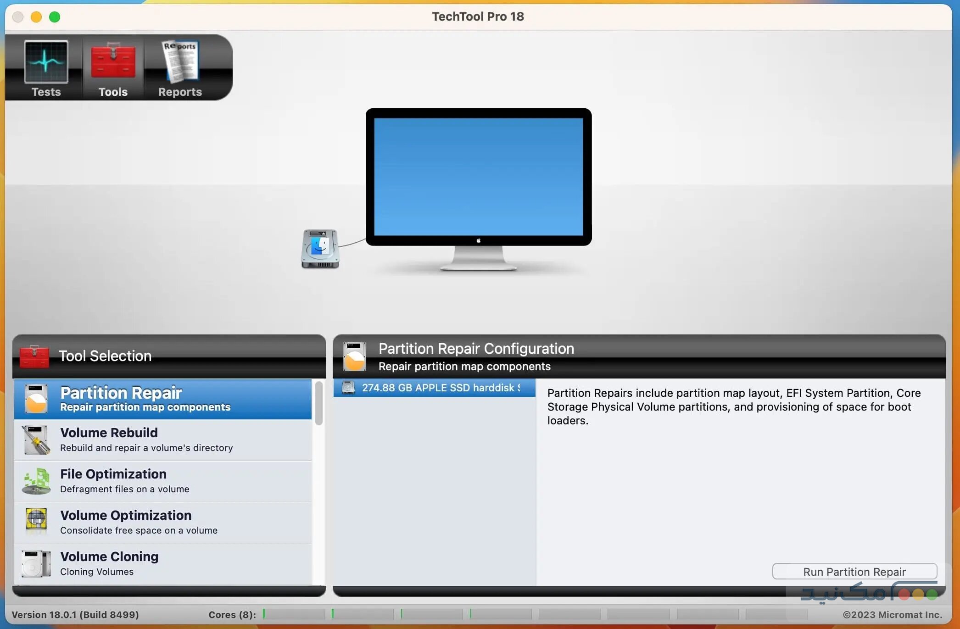This screenshot has height=629, width=960.
Task: Select the APPLE SSD harddisk entry
Action: coord(436,388)
